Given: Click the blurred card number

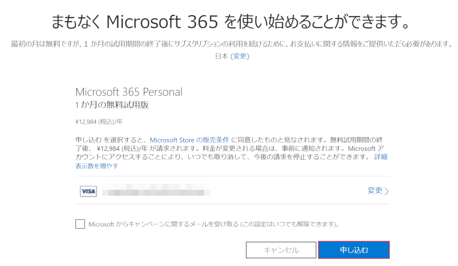Looking at the screenshot, I should 156,192.
